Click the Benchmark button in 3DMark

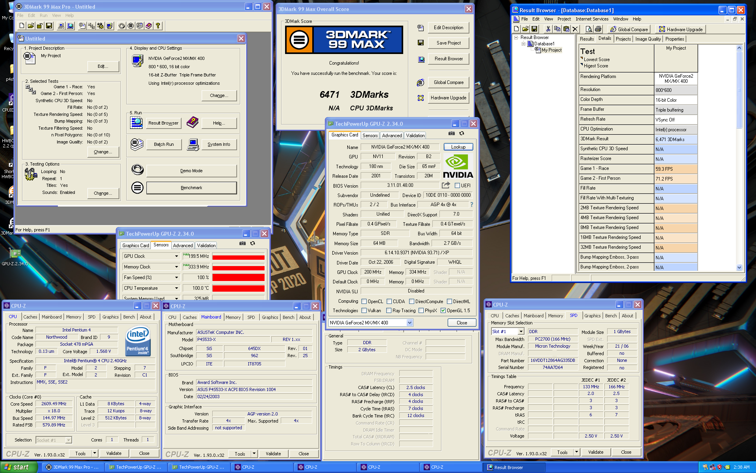click(191, 188)
